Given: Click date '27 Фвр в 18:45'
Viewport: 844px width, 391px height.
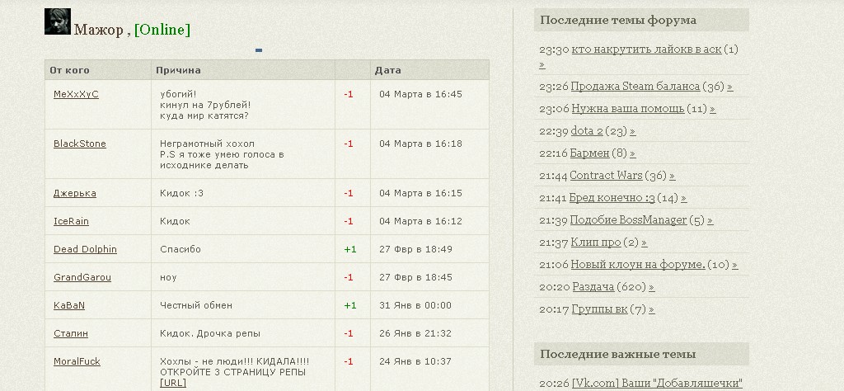Looking at the screenshot, I should click(x=415, y=277).
